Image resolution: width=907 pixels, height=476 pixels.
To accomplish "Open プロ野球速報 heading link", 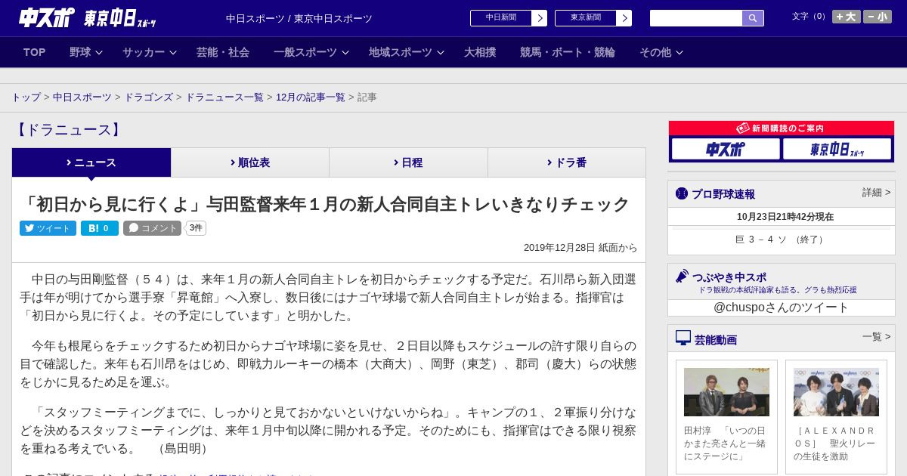I will tap(723, 194).
